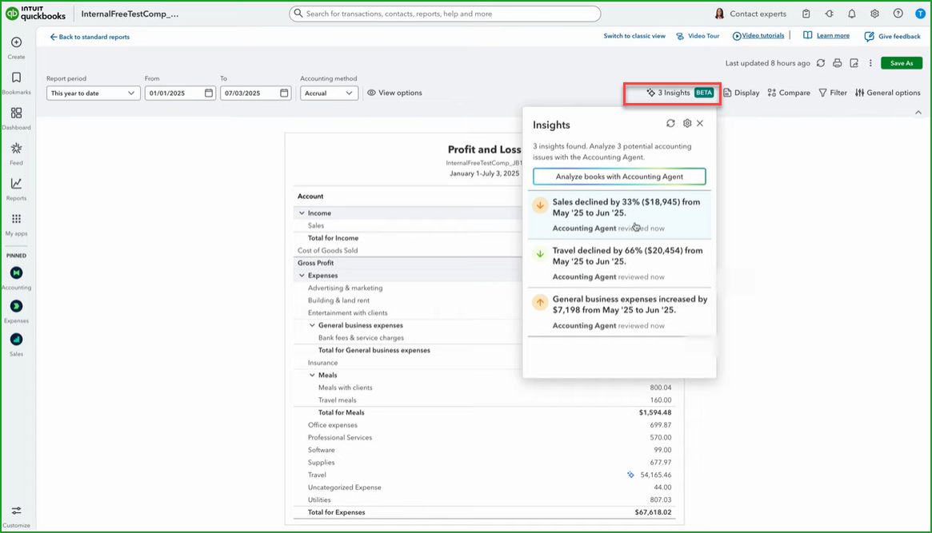Image resolution: width=932 pixels, height=533 pixels.
Task: Open the Settings gear in header
Action: point(874,14)
